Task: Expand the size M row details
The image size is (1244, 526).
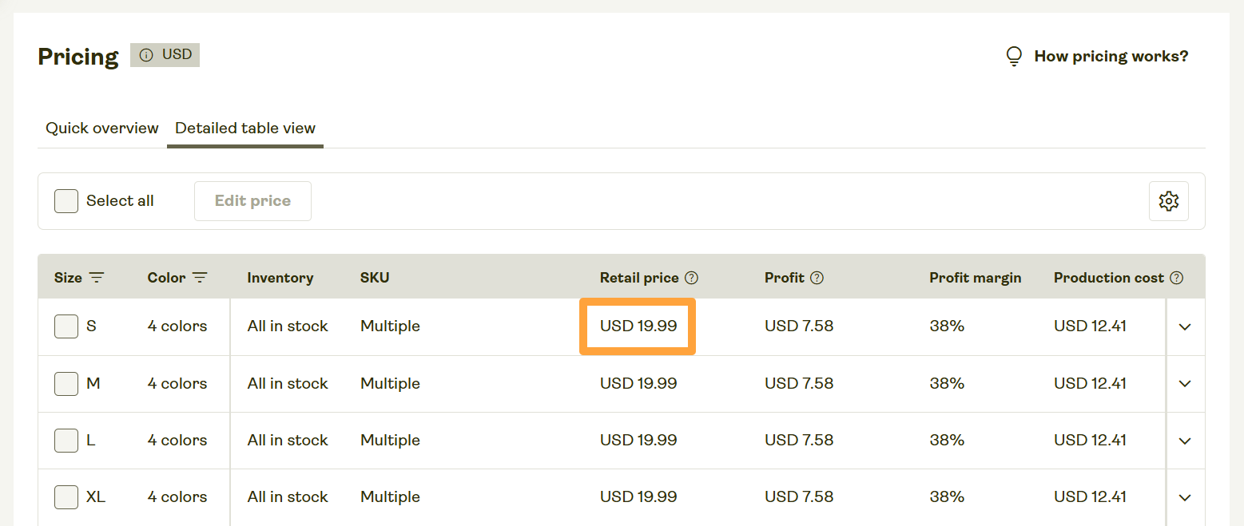Action: (1185, 383)
